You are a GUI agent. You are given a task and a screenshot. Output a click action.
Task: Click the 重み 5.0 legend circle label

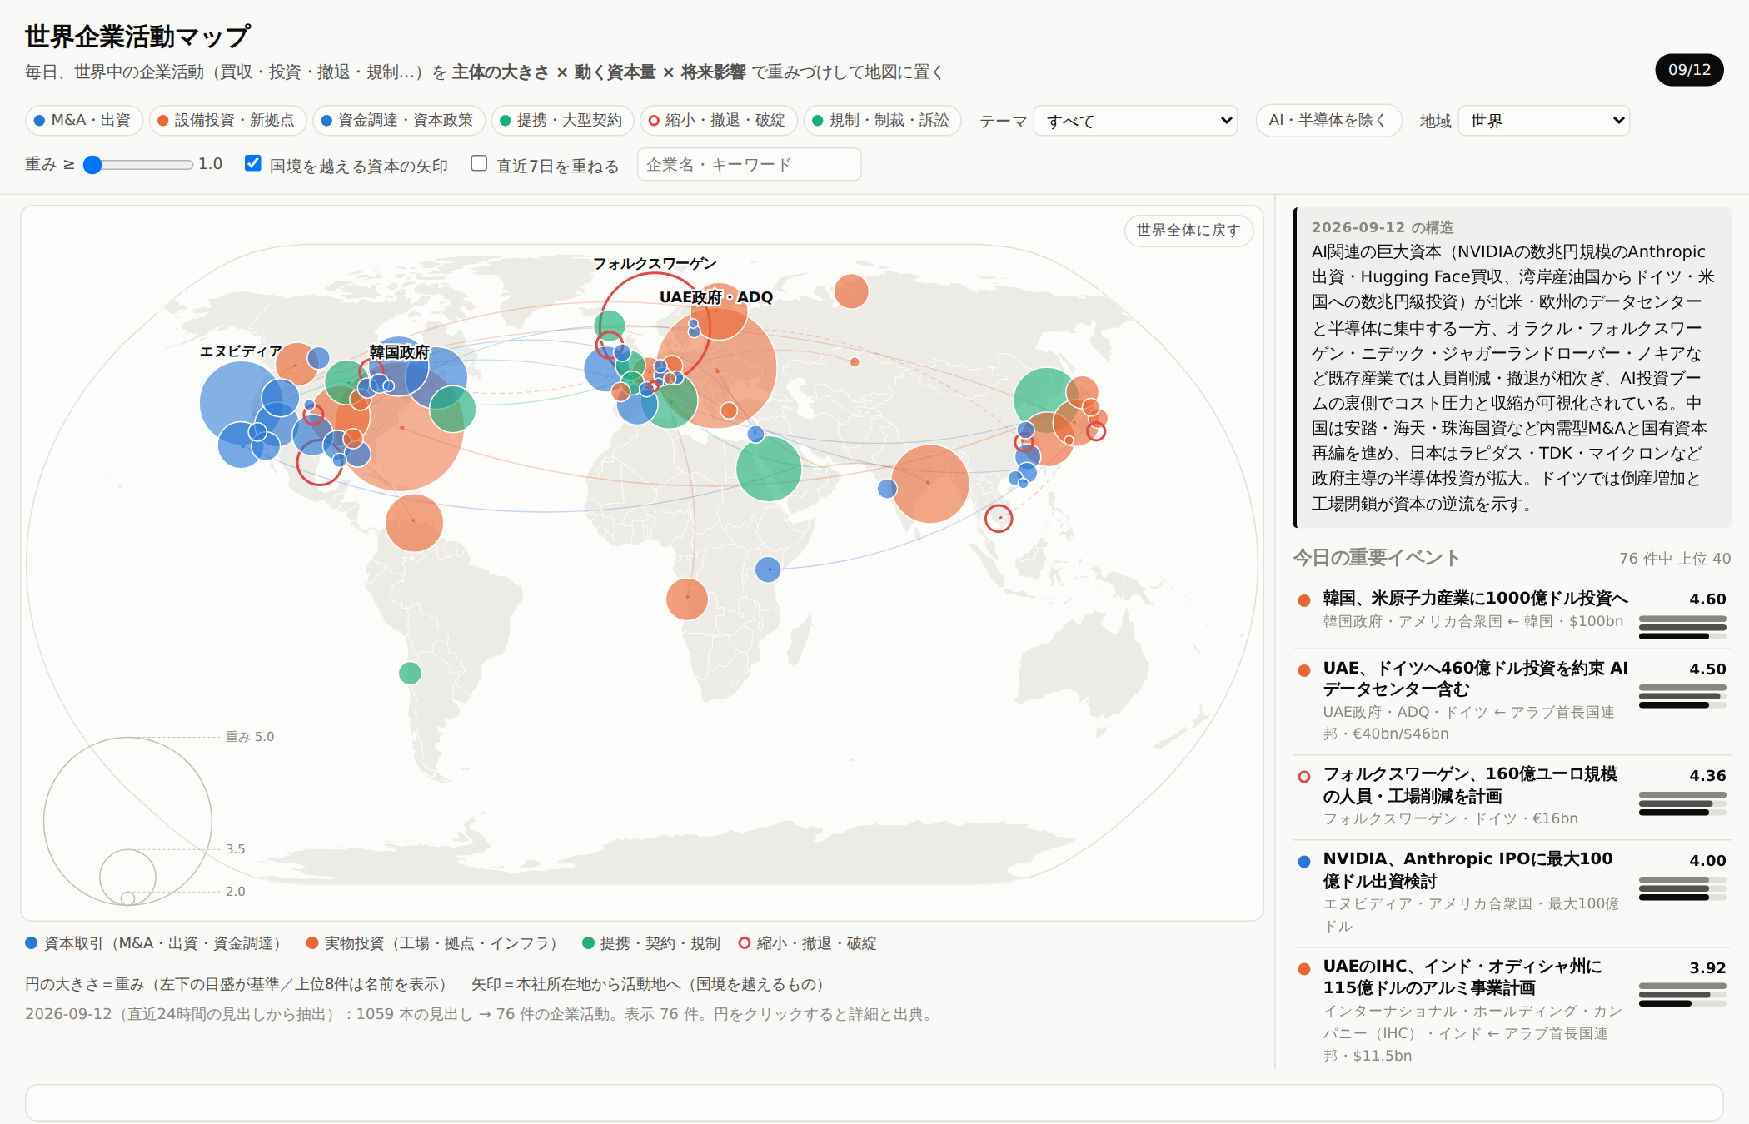(x=250, y=737)
